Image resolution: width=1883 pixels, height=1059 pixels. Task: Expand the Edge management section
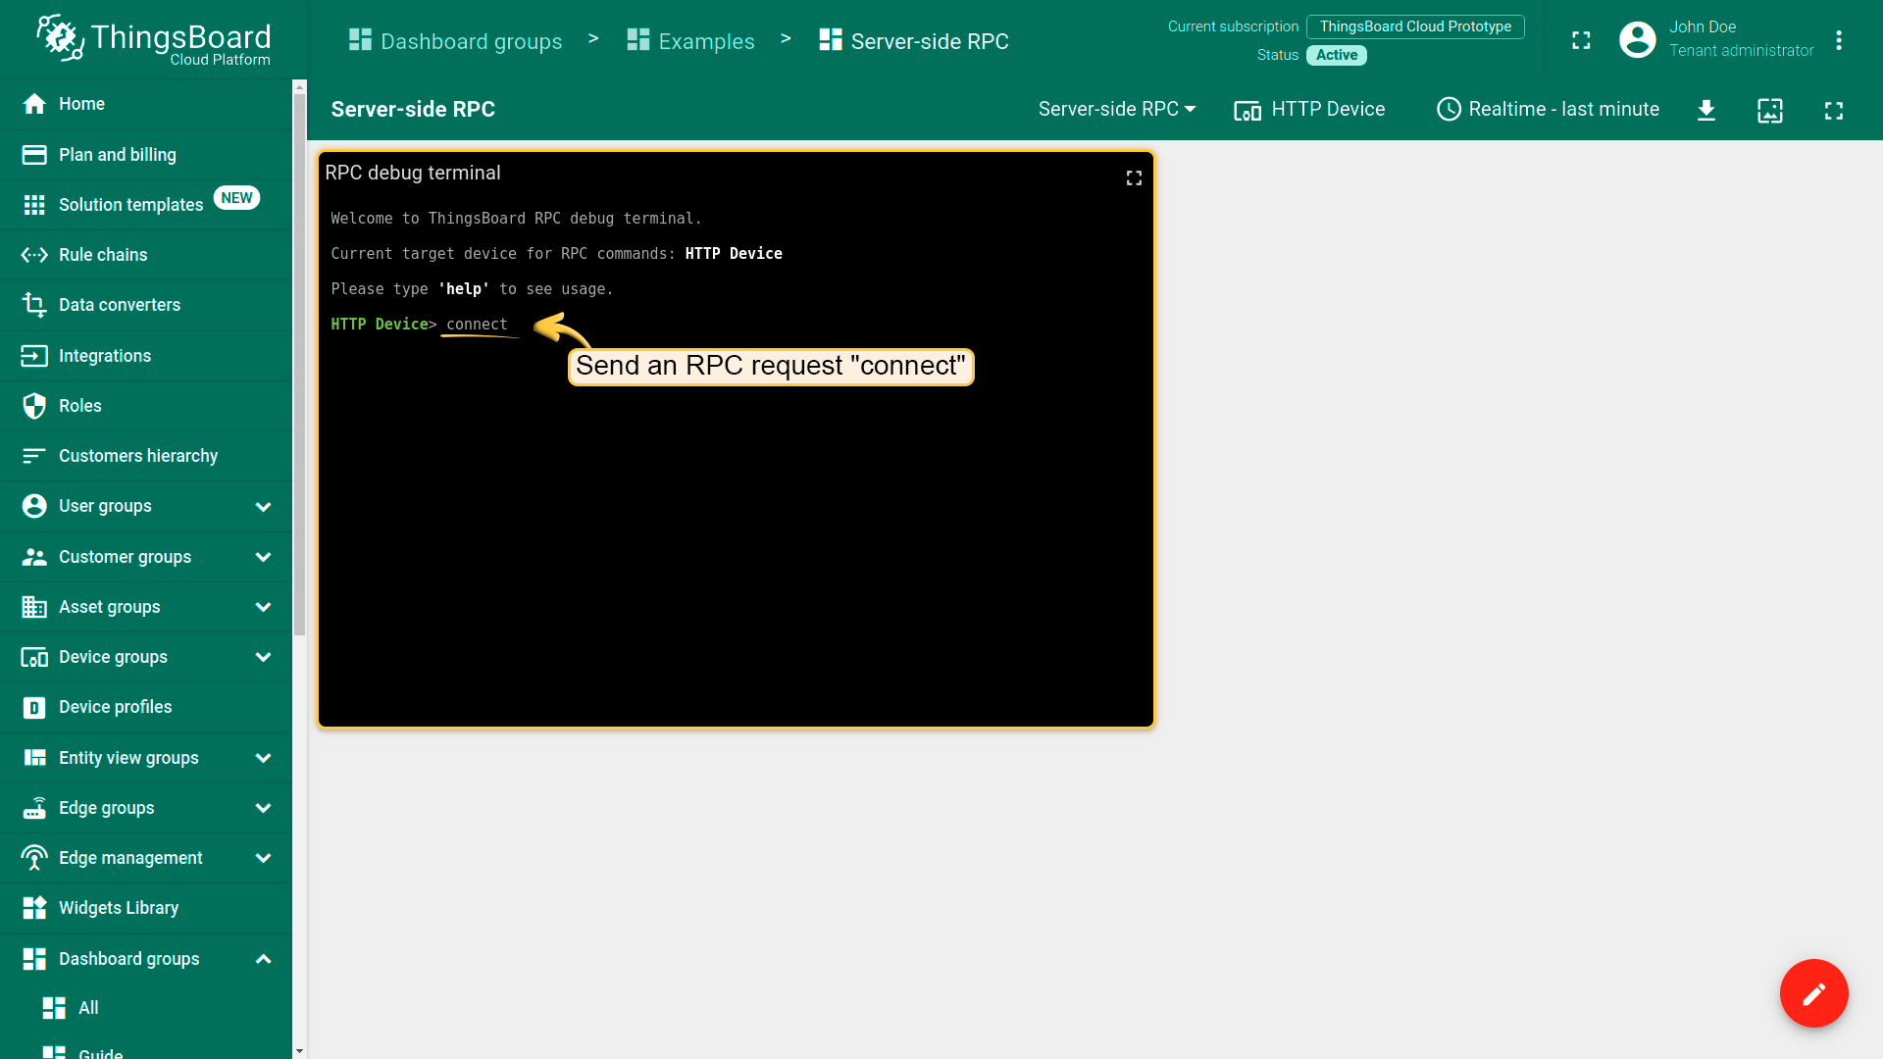[263, 858]
